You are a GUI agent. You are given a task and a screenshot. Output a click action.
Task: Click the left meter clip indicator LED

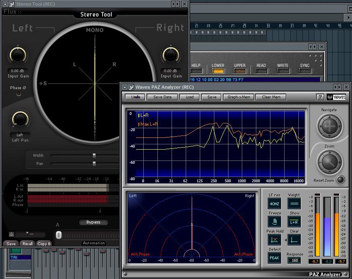click(x=318, y=194)
